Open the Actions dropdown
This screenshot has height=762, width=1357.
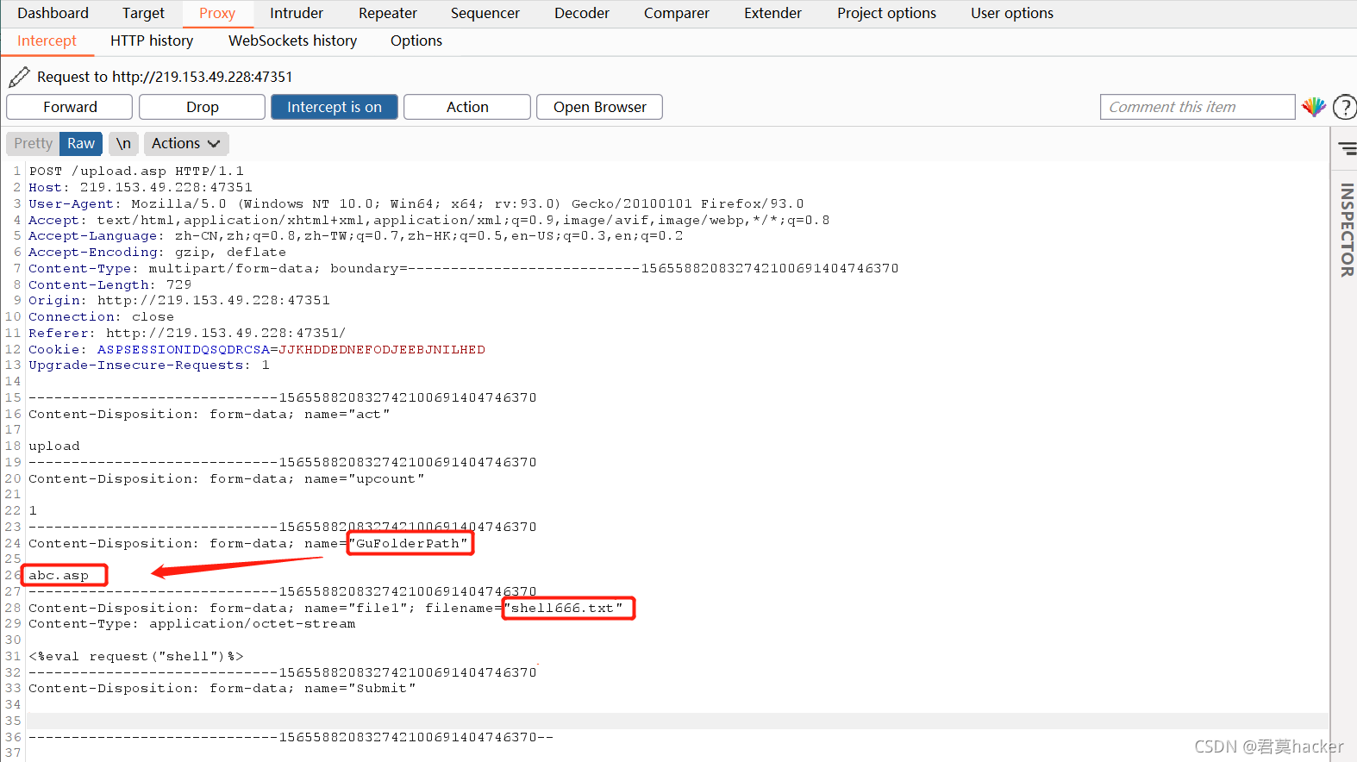[185, 143]
